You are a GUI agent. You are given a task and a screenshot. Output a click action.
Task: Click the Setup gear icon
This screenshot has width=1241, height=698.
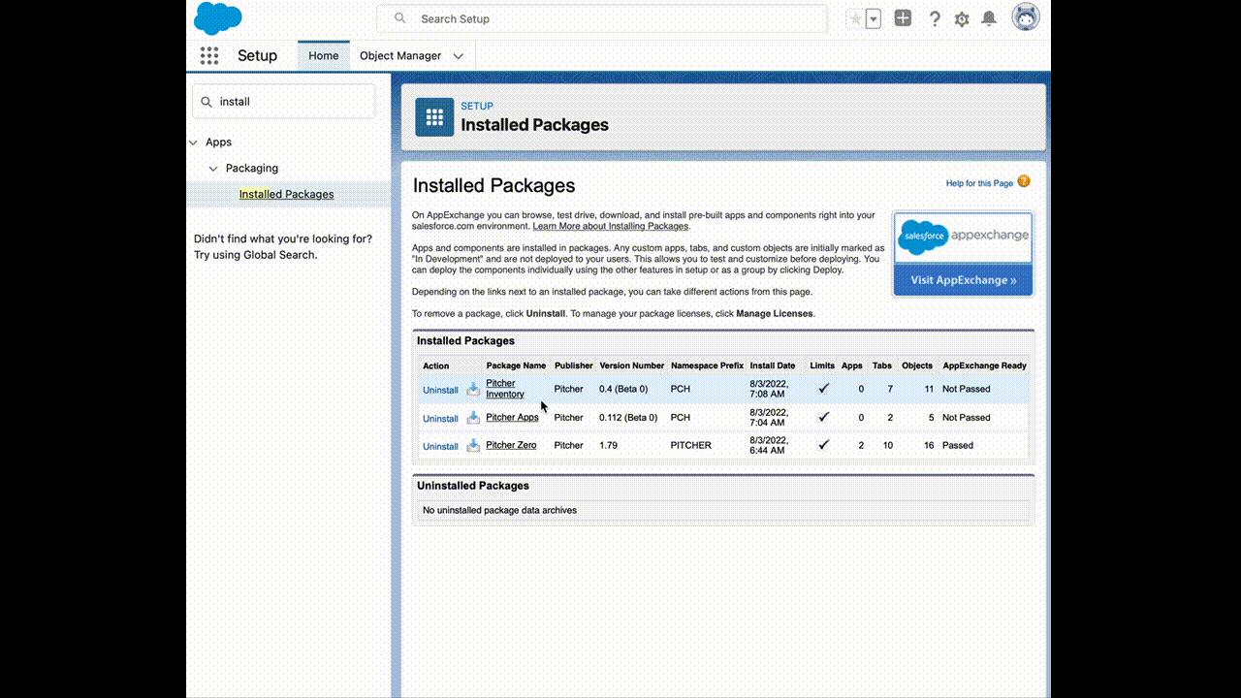click(962, 18)
